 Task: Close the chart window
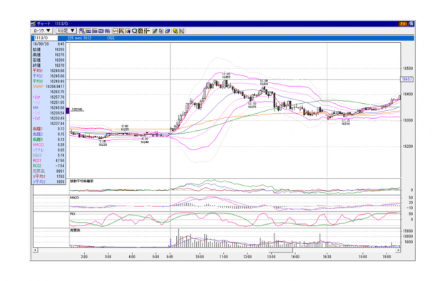pos(411,23)
